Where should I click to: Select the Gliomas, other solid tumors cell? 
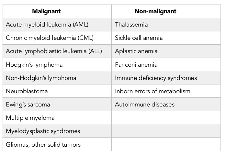(x=43, y=144)
